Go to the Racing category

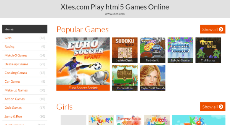(x=25, y=47)
